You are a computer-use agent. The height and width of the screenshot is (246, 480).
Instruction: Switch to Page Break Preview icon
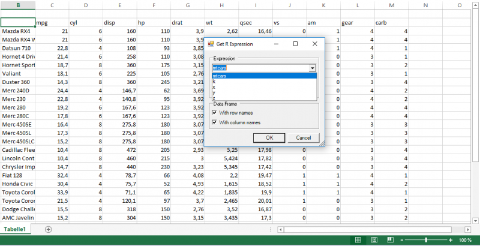(x=390, y=240)
